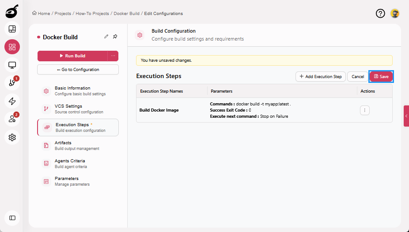
Task: Open actions menu for Build Docker Image
Action: coord(365,110)
